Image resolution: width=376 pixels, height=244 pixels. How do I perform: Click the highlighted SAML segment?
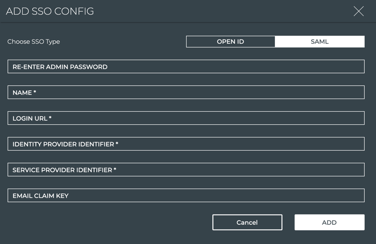[x=320, y=42]
